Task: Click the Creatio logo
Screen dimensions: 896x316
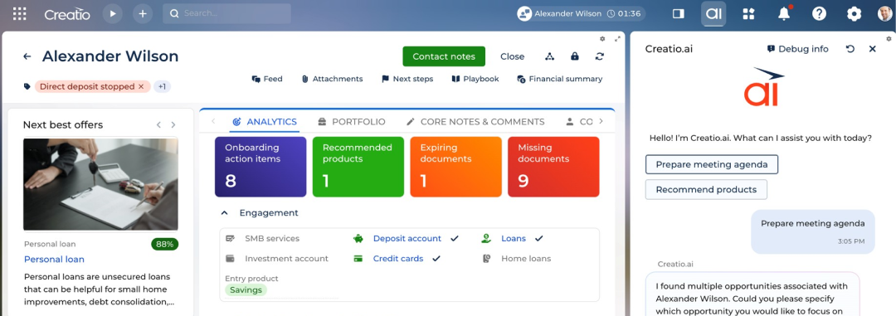Action: [x=67, y=14]
